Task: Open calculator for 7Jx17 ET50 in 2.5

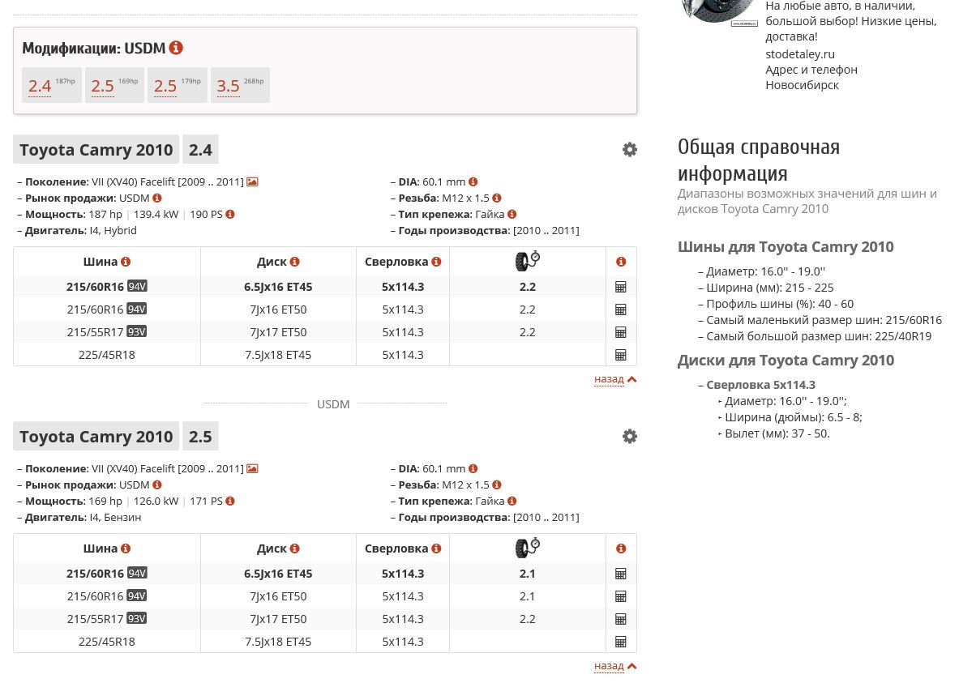Action: (x=620, y=619)
